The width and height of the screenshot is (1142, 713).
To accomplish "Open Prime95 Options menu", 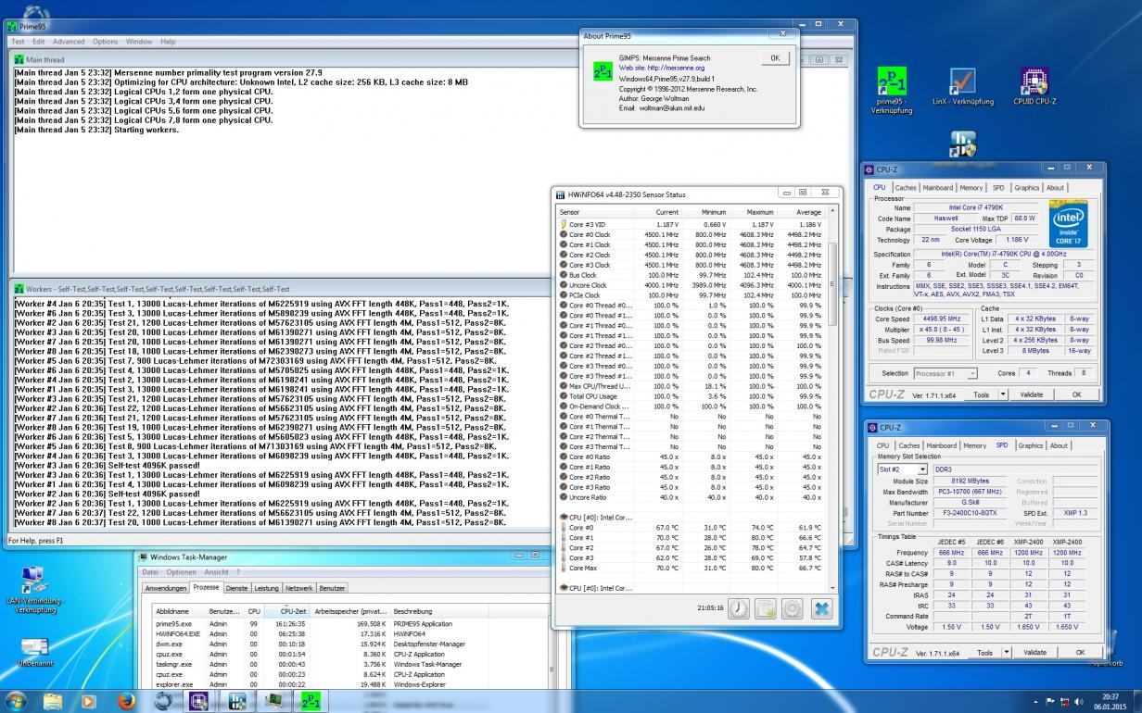I will 105,42.
